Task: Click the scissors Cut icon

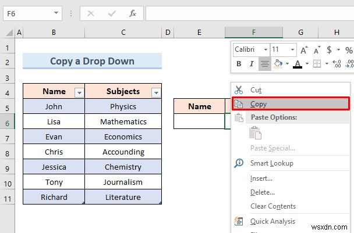Action: [x=239, y=90]
